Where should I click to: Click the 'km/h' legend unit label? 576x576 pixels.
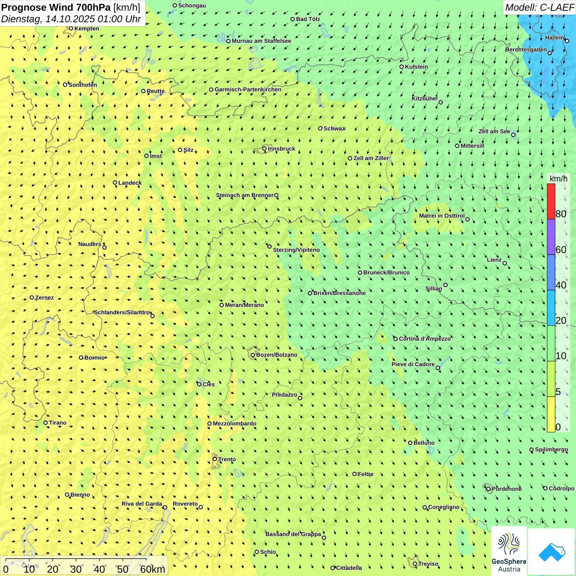(558, 179)
